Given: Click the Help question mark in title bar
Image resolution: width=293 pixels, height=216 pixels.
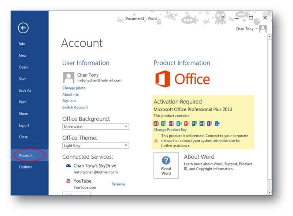Looking at the screenshot, I should pyautogui.click(x=223, y=18).
